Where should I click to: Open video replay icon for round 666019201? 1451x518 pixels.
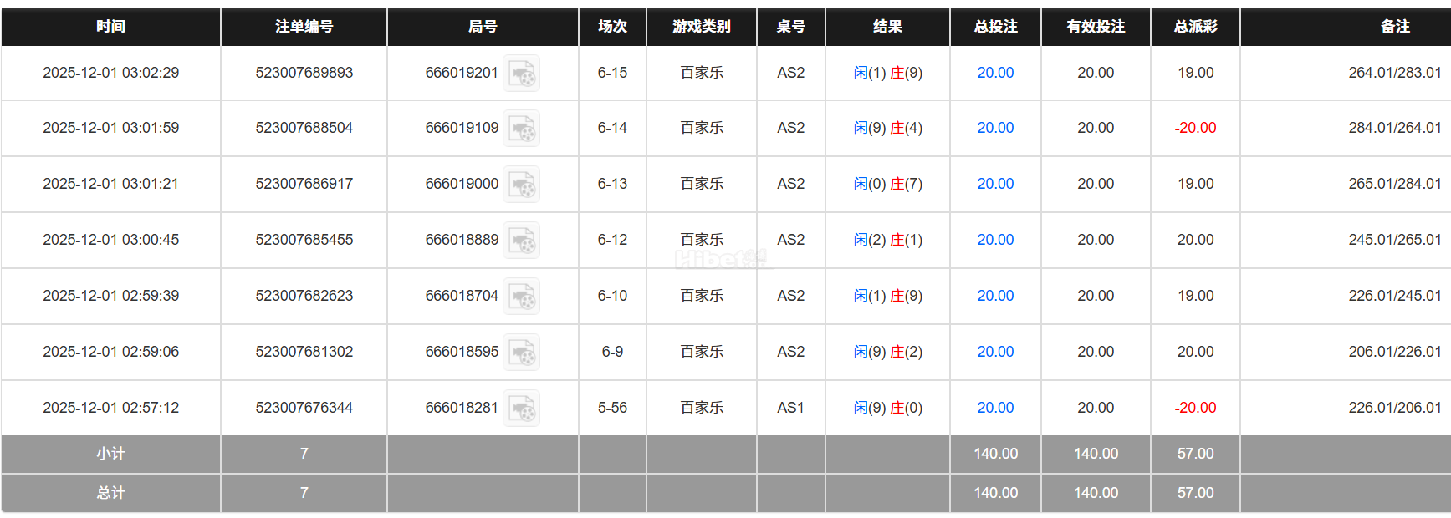pyautogui.click(x=521, y=74)
